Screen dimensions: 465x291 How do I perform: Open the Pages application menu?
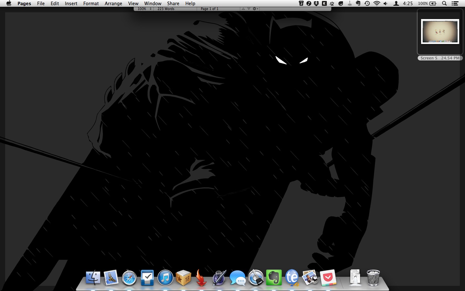coord(24,4)
